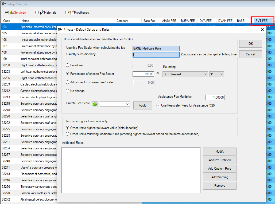The width and height of the screenshot is (275, 204).
Task: Click the Additional Rules list box
Action: [x=131, y=170]
